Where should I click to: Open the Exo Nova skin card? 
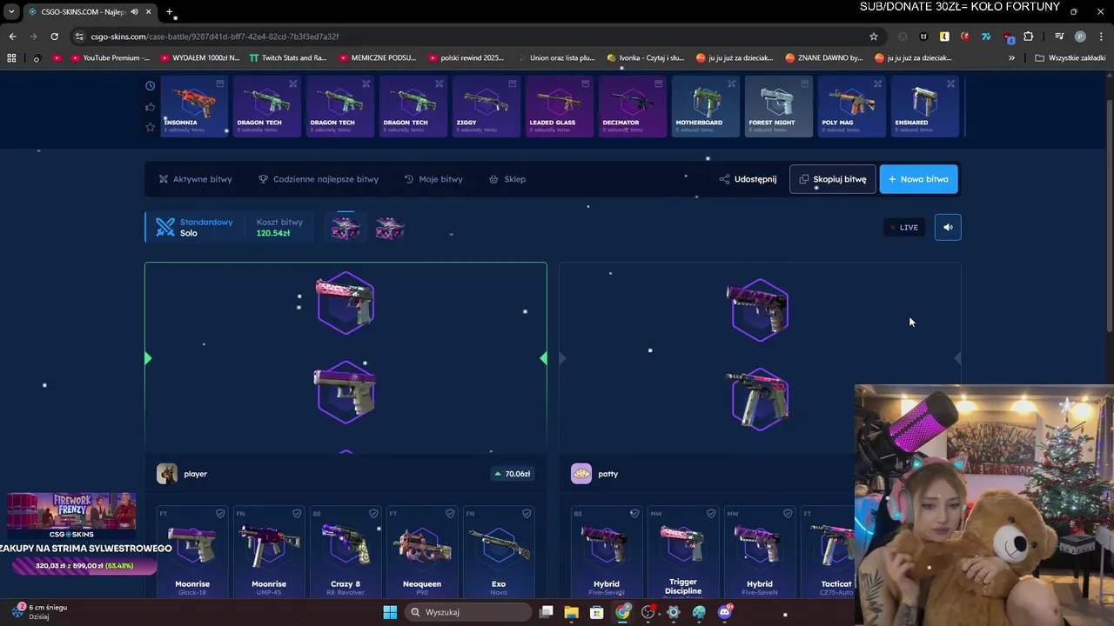pos(499,552)
